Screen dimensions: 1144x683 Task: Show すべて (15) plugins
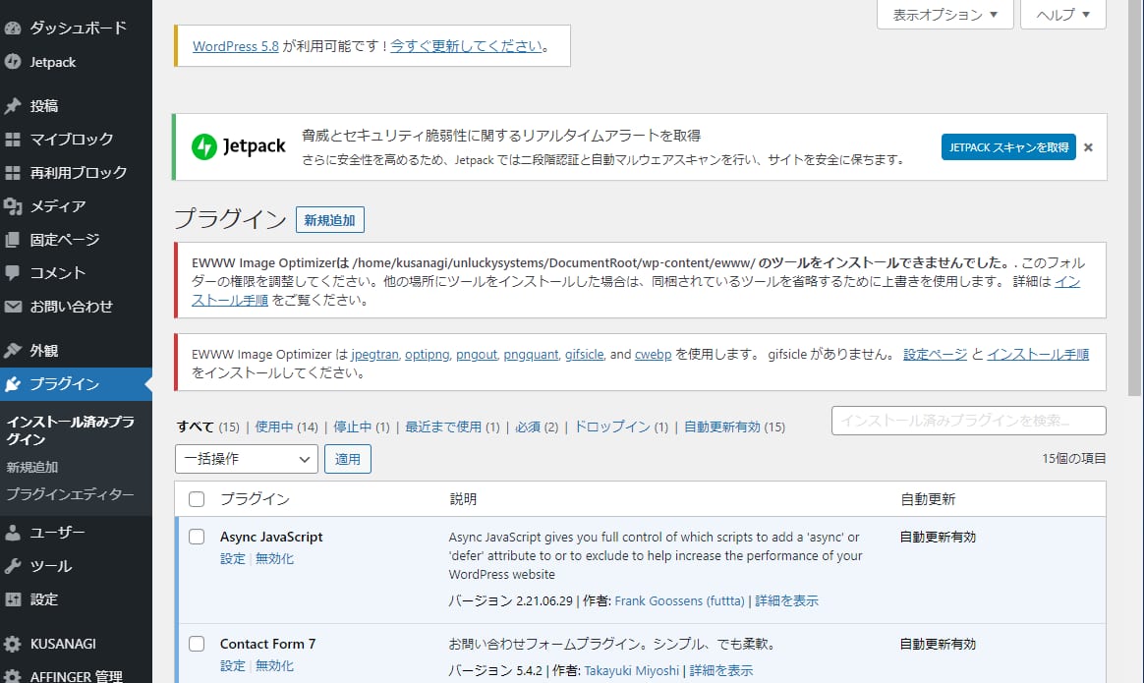click(208, 427)
